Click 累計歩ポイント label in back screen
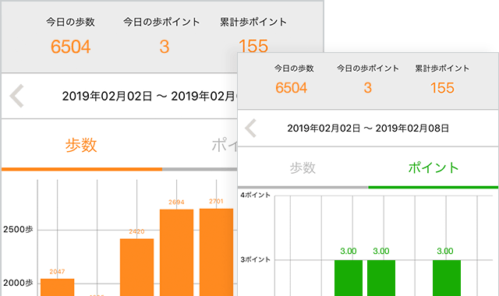Viewport: 499px width, 296px height. point(253,22)
